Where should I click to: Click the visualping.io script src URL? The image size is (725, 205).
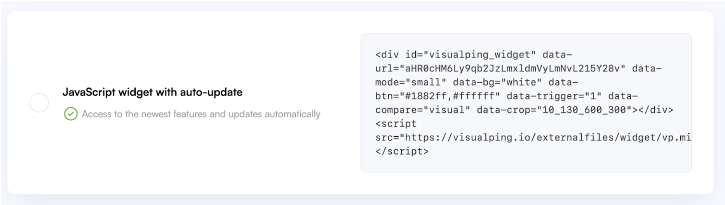[548, 137]
